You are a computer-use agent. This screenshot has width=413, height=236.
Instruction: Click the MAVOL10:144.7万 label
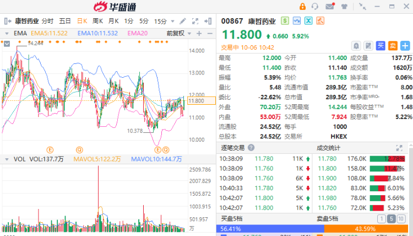tap(156, 159)
